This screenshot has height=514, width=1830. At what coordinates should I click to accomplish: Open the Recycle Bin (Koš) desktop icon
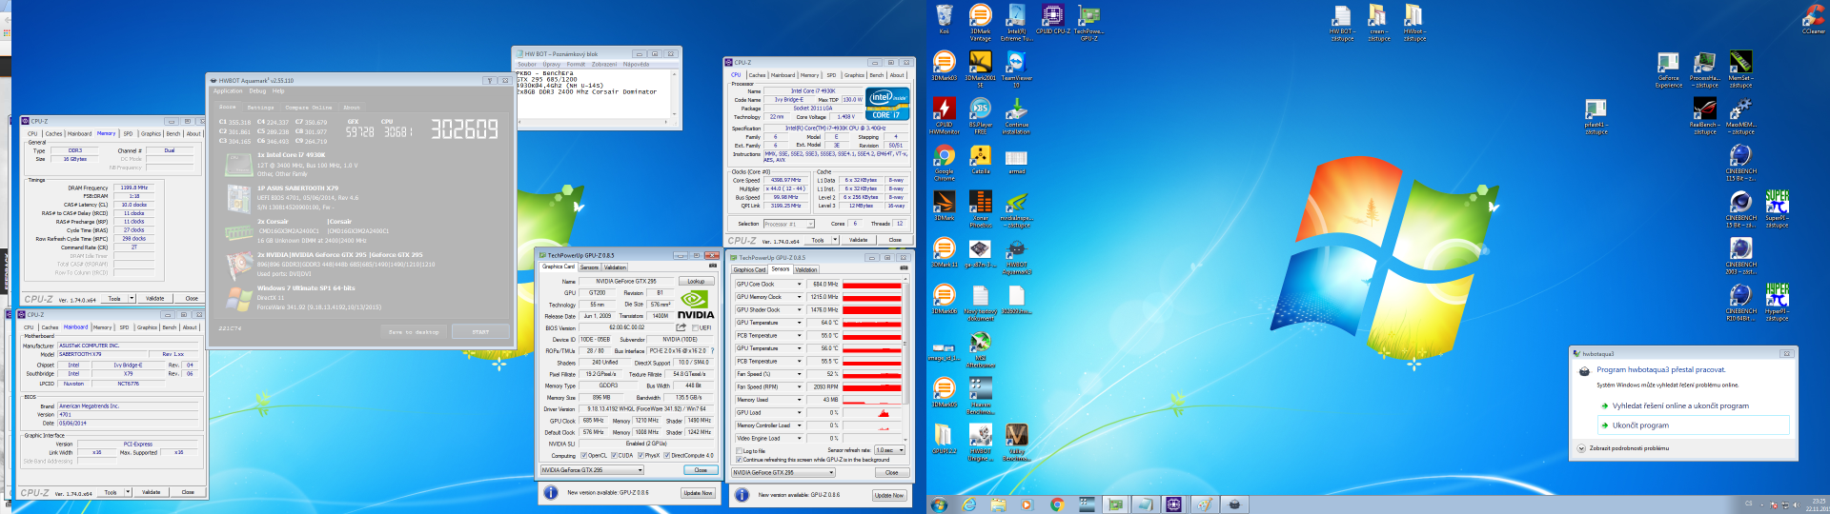pos(944,20)
